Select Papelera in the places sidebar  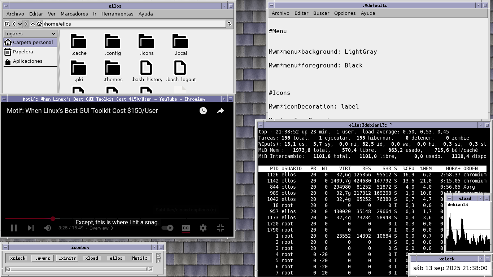(23, 52)
